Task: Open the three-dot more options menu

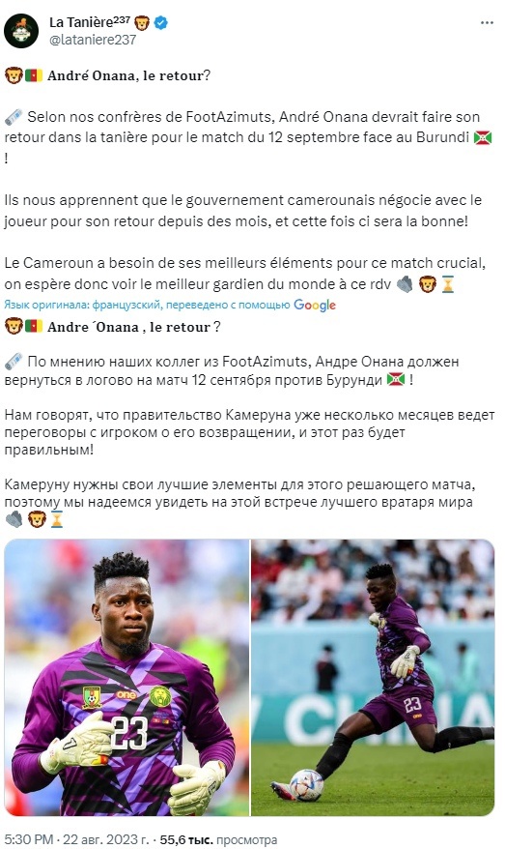Action: point(487,23)
